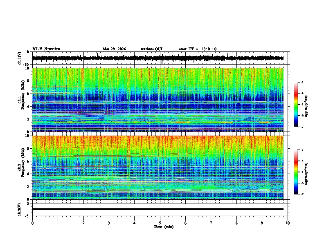Click the "VLF Spectra" plot title
The image size is (324, 250).
click(x=46, y=49)
